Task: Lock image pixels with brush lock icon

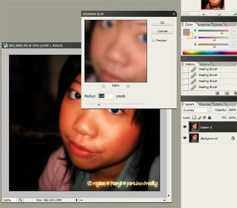Action: [200, 118]
